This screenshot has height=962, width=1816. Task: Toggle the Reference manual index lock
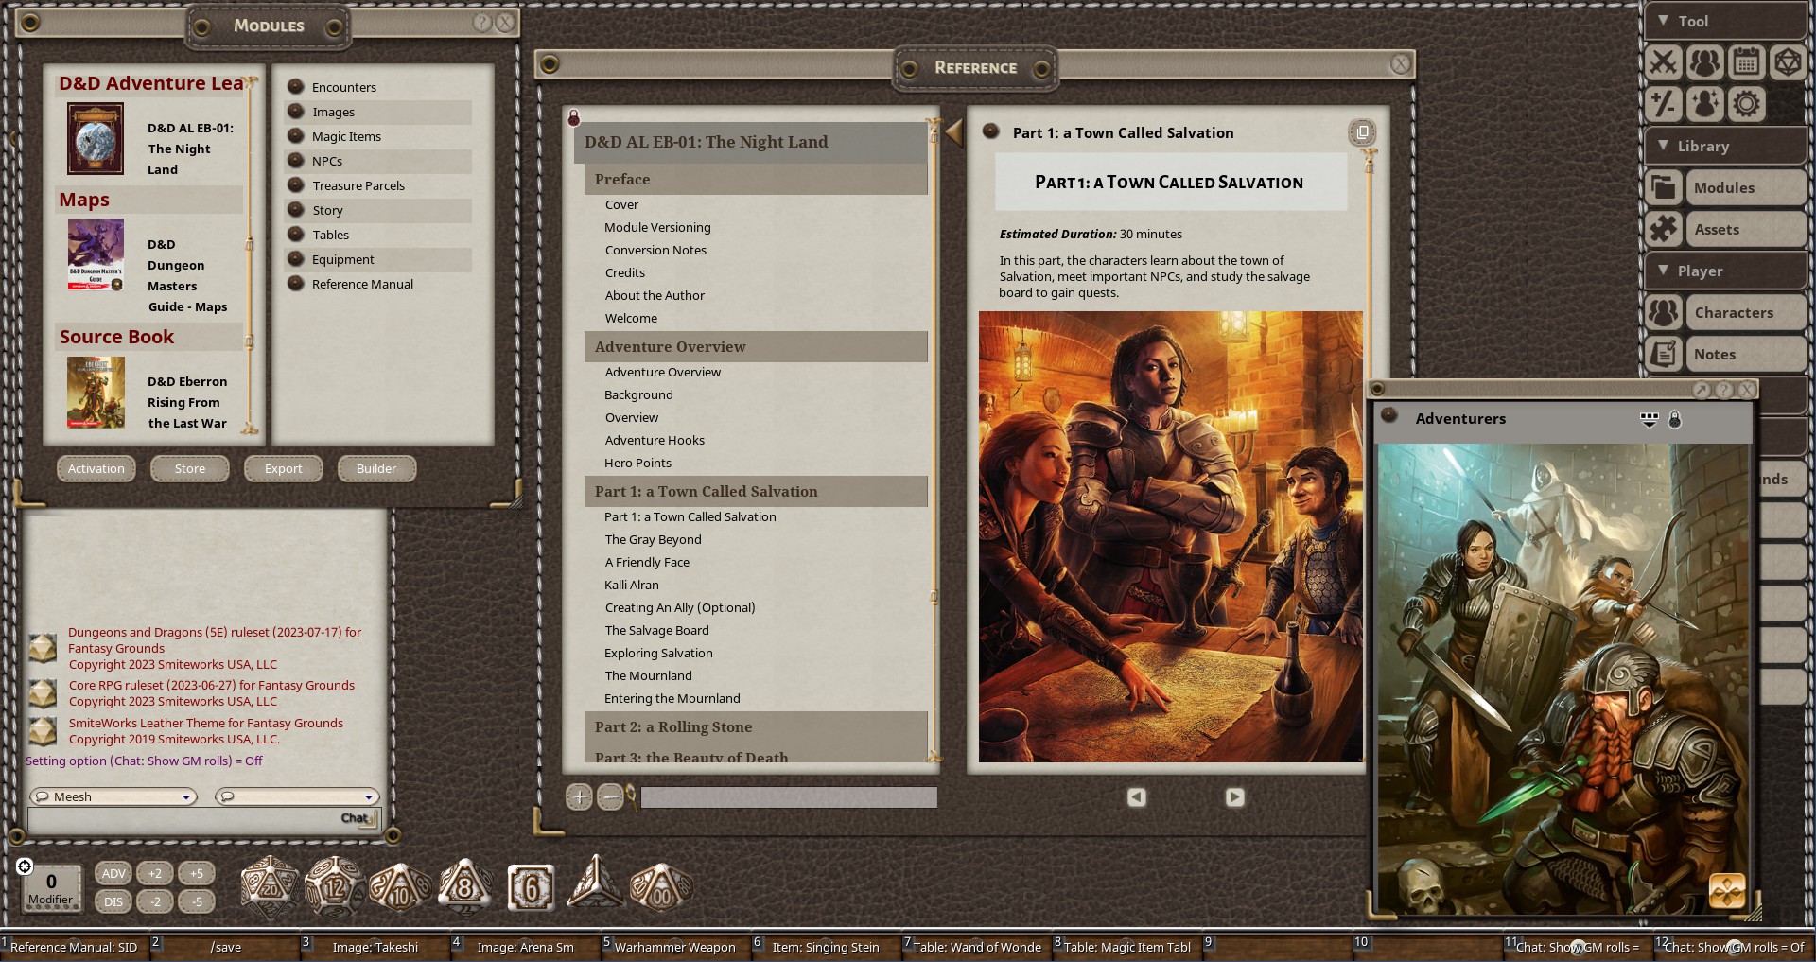point(573,117)
